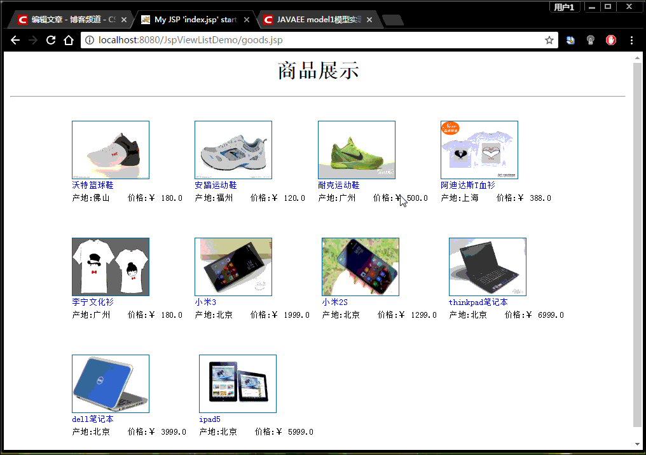Select the price text 388.0
Screen dimensions: 646x455
pos(540,198)
